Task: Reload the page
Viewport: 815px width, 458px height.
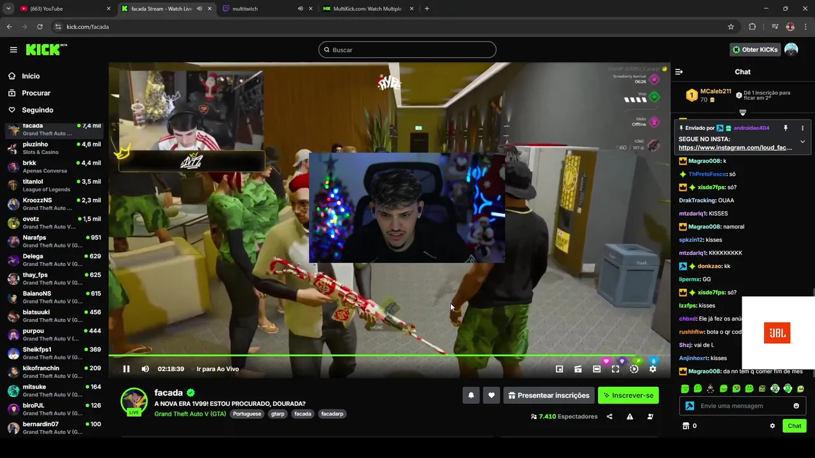Action: click(x=39, y=27)
